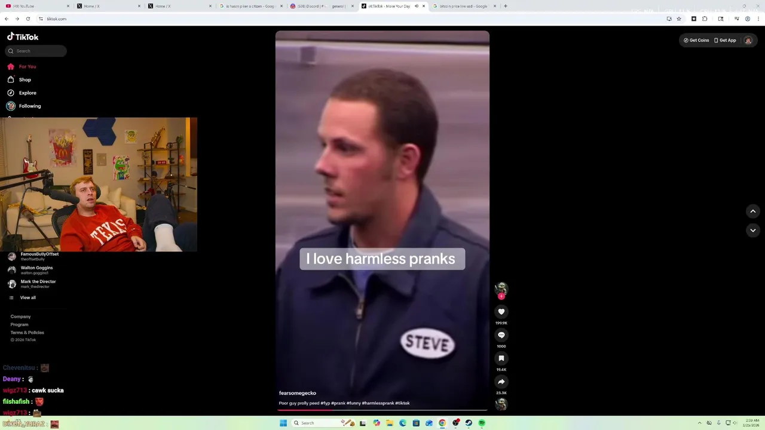765x430 pixels.
Task: Expand Terms & Policies footer section
Action: 27,332
